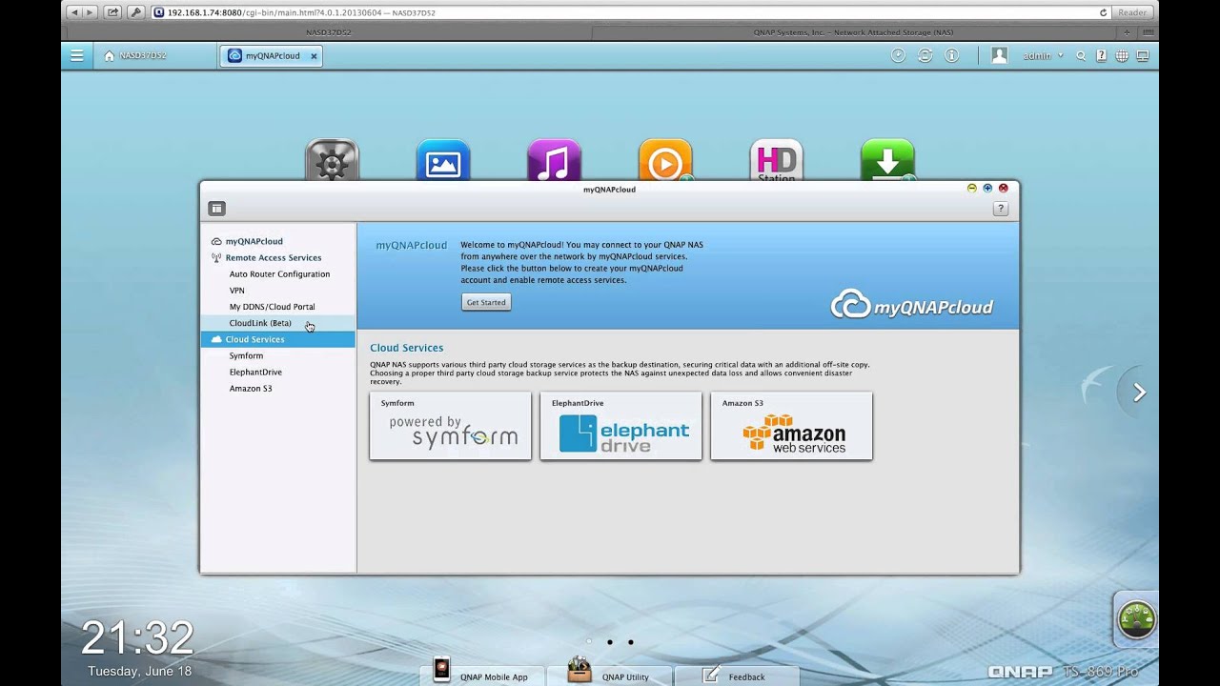Open the QNAP Utility link
This screenshot has width=1220, height=686.
(x=611, y=675)
